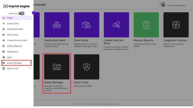Screen dimensions: 193x108
Task: Click the Users sidebar icon
Action: [3, 57]
